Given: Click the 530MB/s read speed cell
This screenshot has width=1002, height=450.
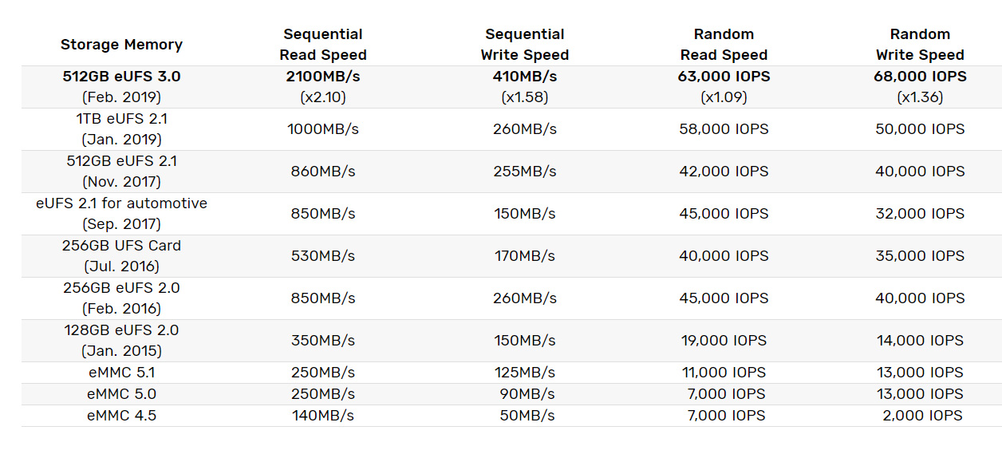Looking at the screenshot, I should tap(323, 256).
